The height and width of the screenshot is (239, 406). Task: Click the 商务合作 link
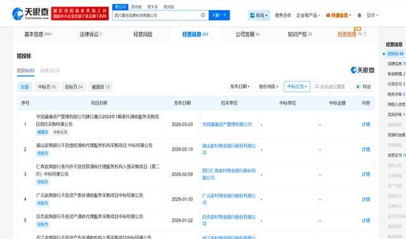click(x=283, y=15)
